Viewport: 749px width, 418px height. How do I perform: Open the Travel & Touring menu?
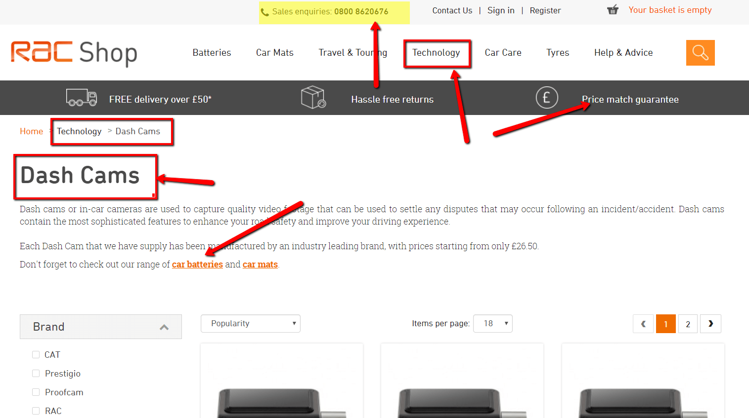[x=353, y=53]
